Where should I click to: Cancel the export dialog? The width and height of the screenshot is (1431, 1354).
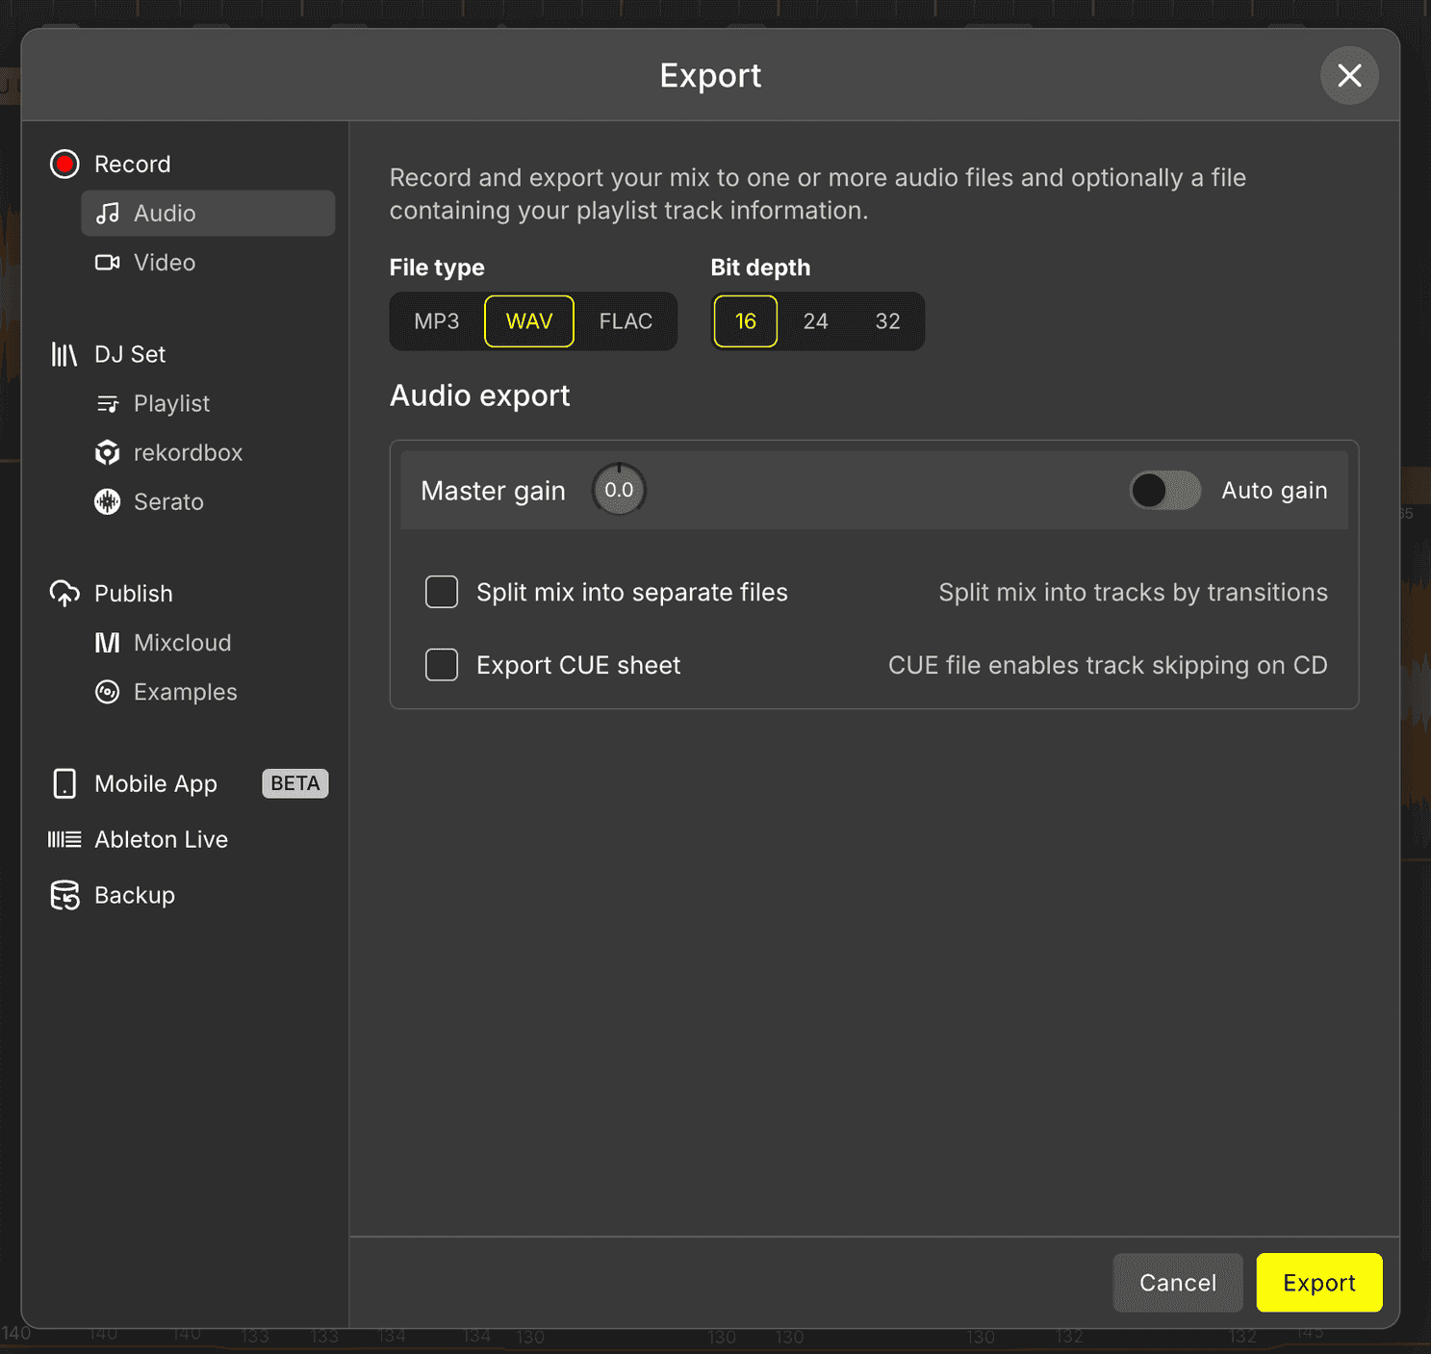point(1177,1282)
